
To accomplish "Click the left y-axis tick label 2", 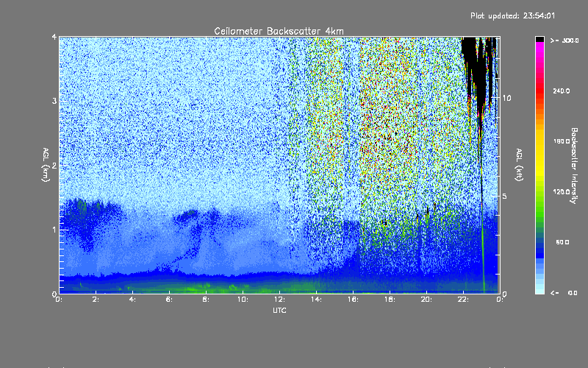I will click(54, 165).
